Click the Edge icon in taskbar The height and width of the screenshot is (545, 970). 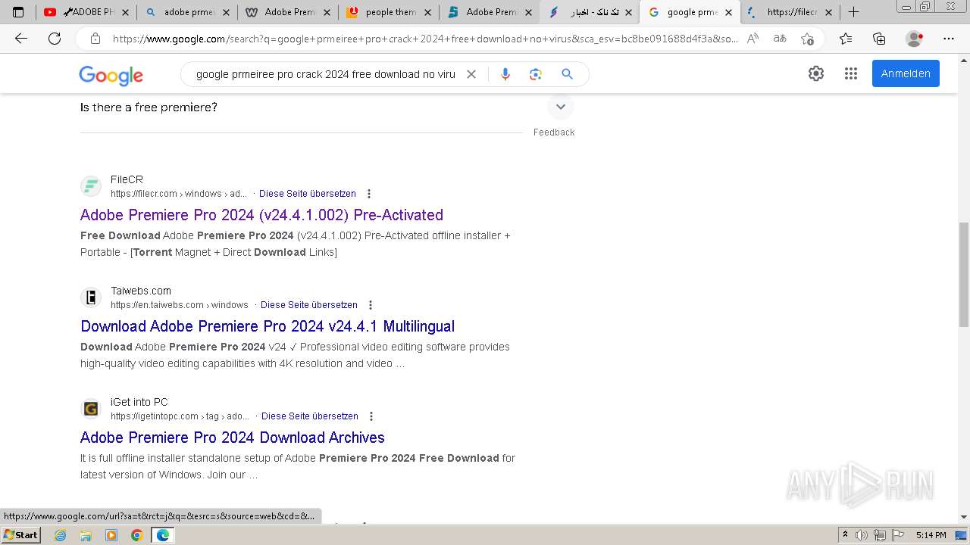click(163, 535)
